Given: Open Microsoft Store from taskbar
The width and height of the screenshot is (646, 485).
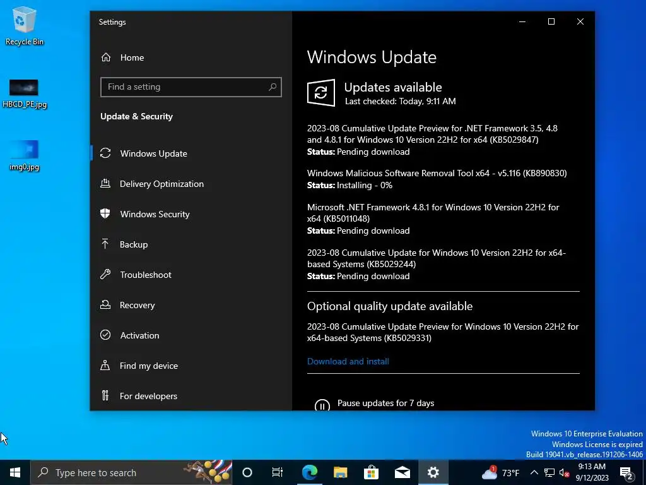Looking at the screenshot, I should (x=371, y=472).
